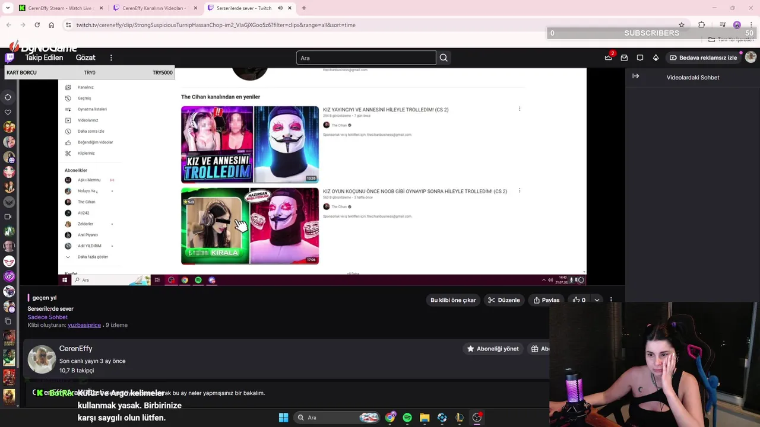
Task: Open browser home page icon
Action: [x=51, y=25]
